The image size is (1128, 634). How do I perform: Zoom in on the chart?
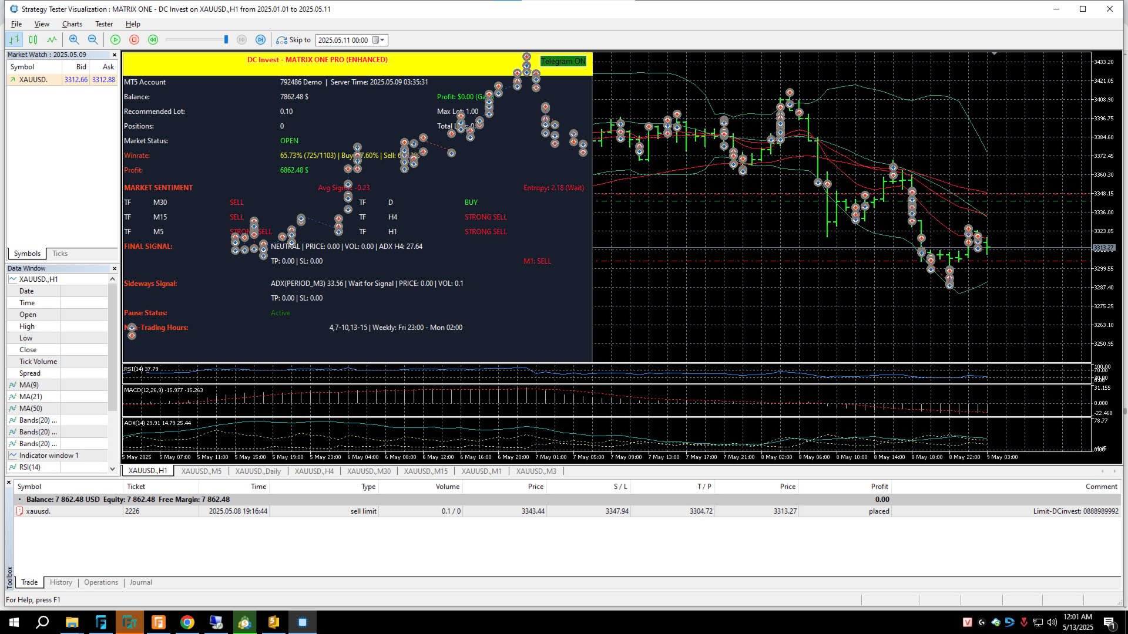74,40
